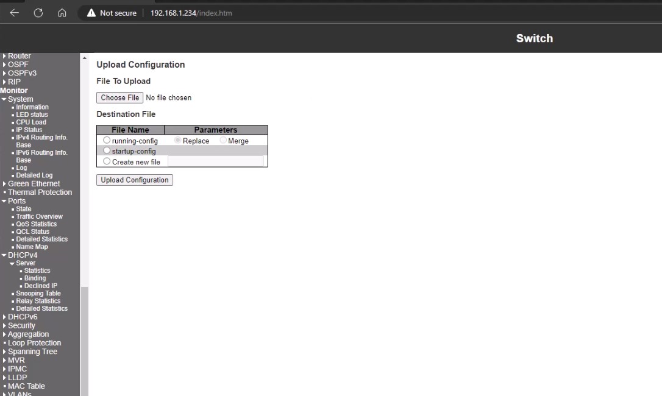662x396 pixels.
Task: Collapse the Server subtree under DHCPv4
Action: point(12,263)
